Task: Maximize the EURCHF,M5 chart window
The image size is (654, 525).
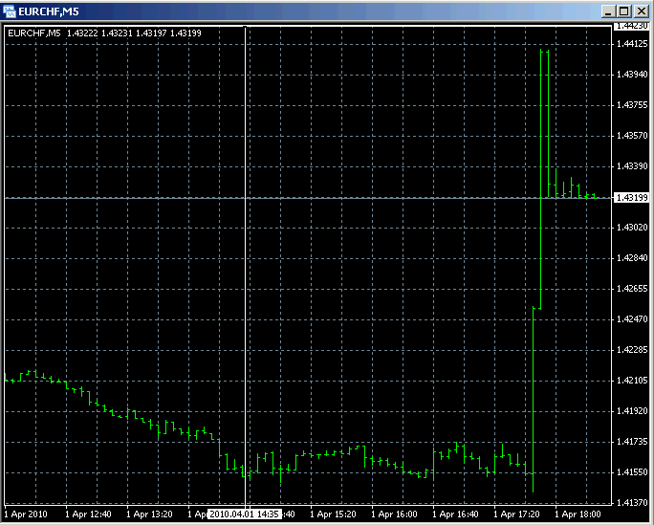Action: coord(623,10)
